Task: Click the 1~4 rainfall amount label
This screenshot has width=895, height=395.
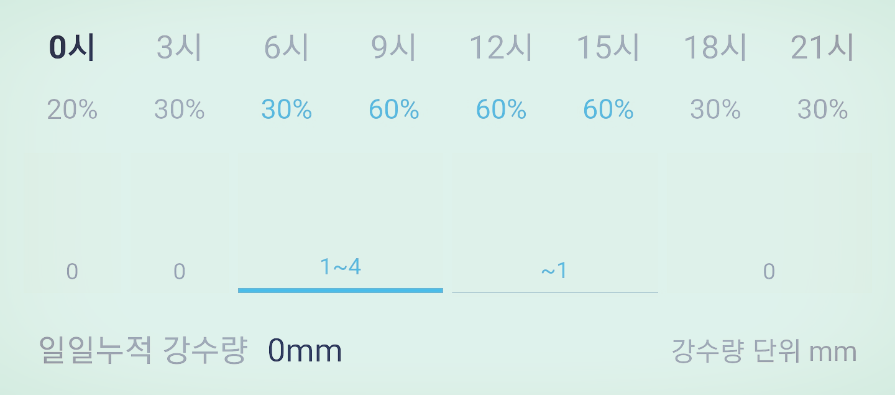Action: point(341,267)
